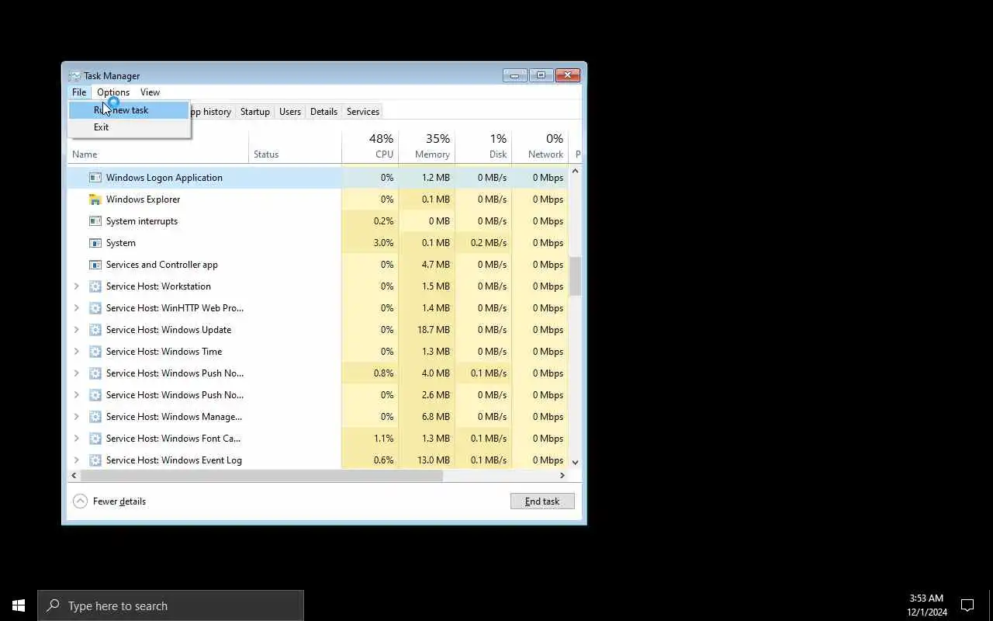Expand Service Host: Windows Event Log group
This screenshot has height=621, width=993.
(x=76, y=460)
